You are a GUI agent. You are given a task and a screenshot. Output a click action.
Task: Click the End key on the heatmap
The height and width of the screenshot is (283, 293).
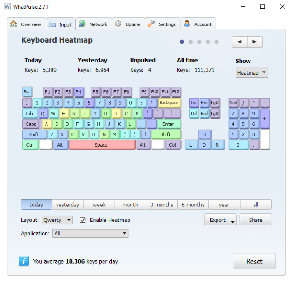click(x=205, y=113)
